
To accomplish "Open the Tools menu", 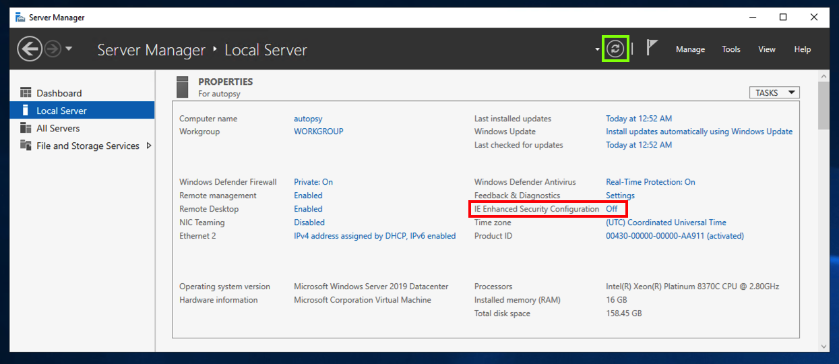I will 731,49.
